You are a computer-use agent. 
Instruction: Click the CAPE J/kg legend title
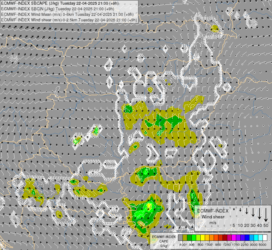point(164,241)
